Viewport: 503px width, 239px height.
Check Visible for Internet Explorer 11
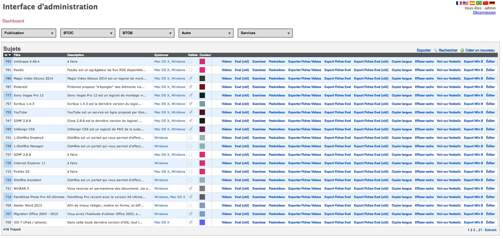[x=191, y=163]
